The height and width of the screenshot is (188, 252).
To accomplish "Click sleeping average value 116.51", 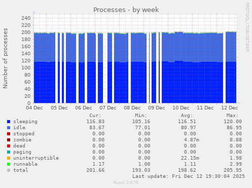I will tap(187, 122).
